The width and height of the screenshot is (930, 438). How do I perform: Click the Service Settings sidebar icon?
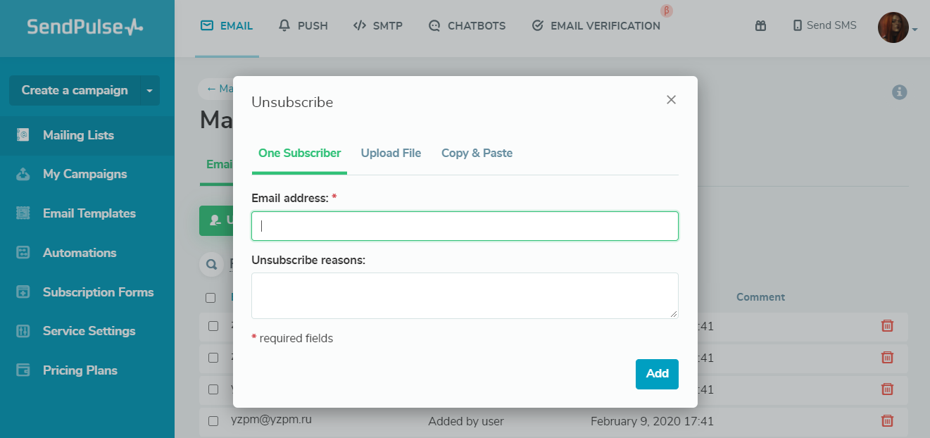(23, 331)
